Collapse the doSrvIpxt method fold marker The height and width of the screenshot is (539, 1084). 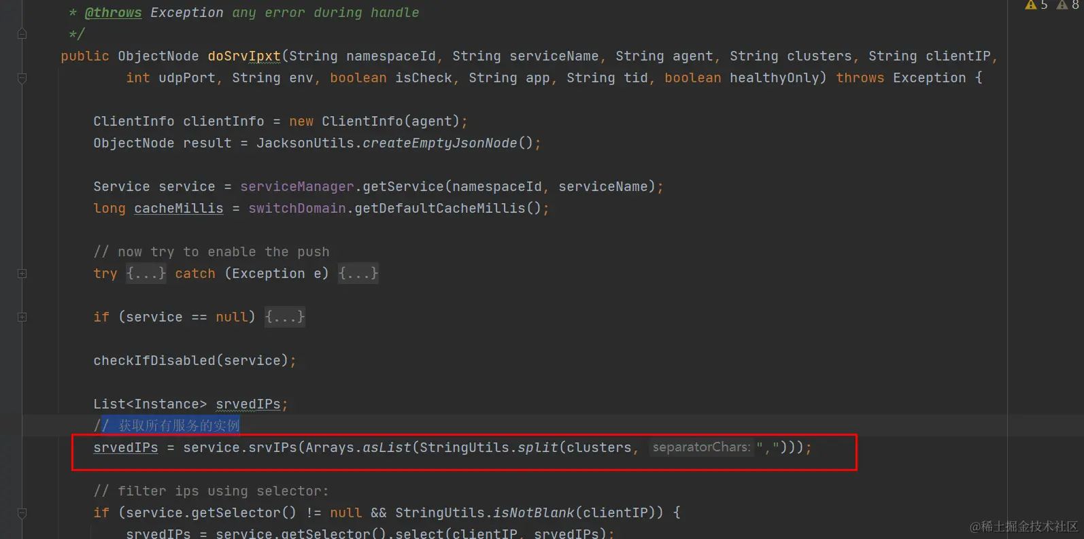[x=22, y=78]
